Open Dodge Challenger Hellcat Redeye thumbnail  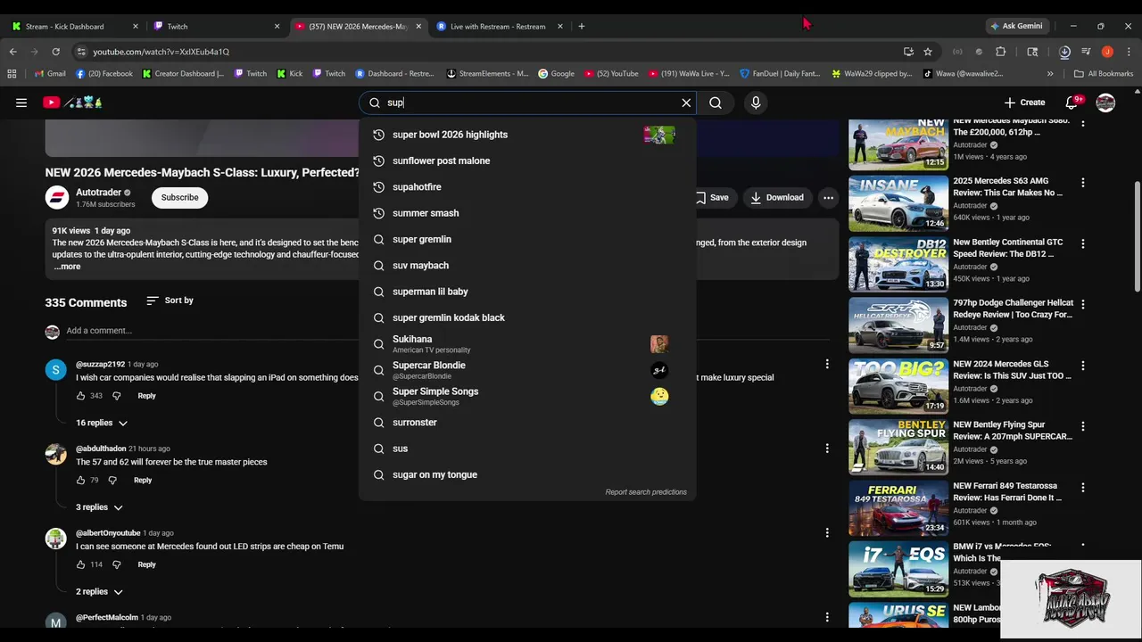coord(898,325)
